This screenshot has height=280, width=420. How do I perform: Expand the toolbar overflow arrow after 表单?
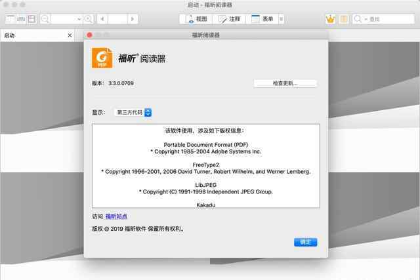[x=282, y=19]
